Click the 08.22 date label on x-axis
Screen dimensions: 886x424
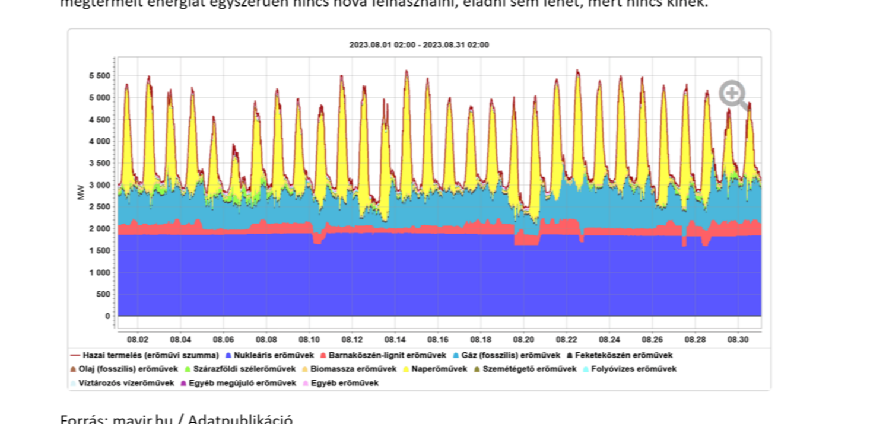pyautogui.click(x=567, y=340)
